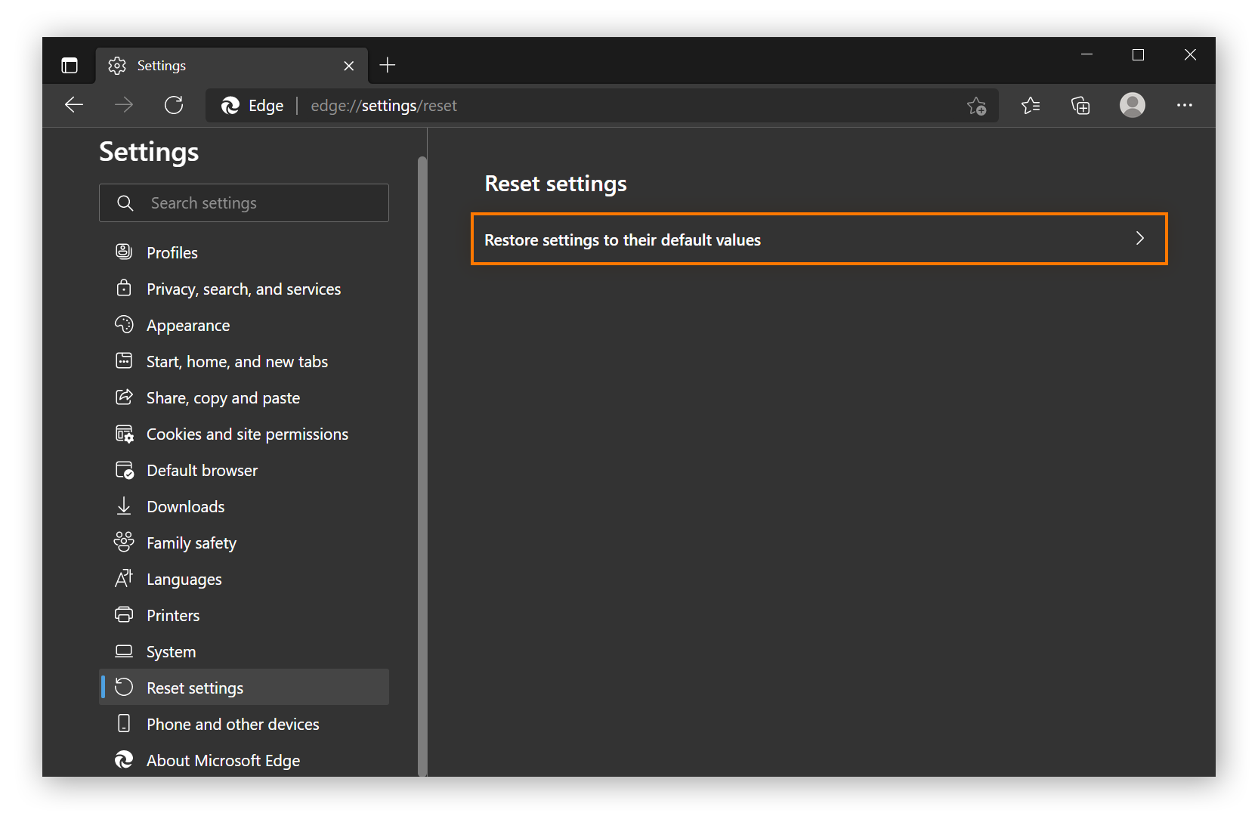Open the Favorites list icon
This screenshot has width=1258, height=813.
(x=1031, y=106)
